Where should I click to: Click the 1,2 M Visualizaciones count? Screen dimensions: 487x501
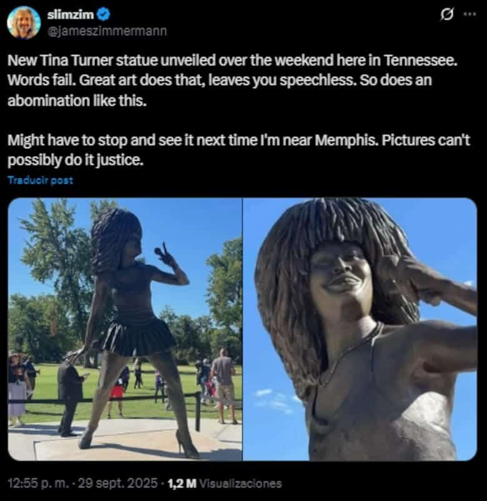225,484
